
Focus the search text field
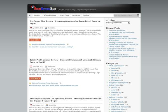125,15
